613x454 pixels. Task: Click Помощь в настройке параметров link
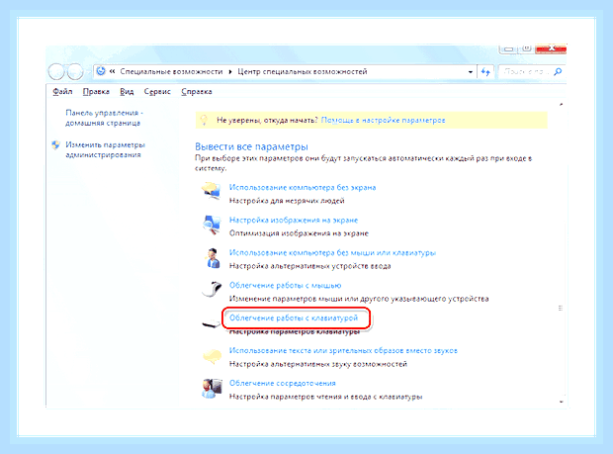pyautogui.click(x=384, y=120)
